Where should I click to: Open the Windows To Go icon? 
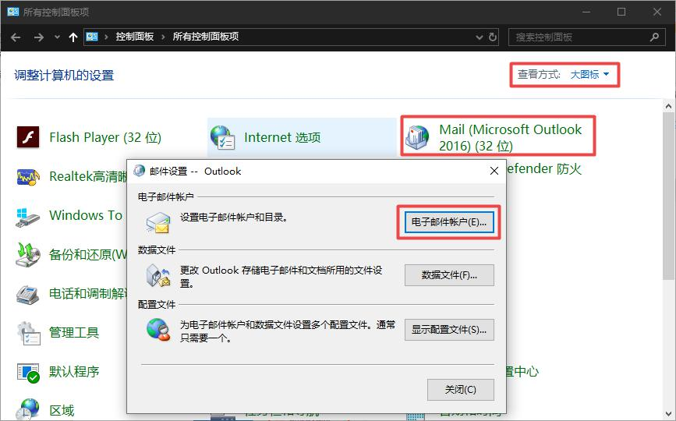[x=29, y=215]
